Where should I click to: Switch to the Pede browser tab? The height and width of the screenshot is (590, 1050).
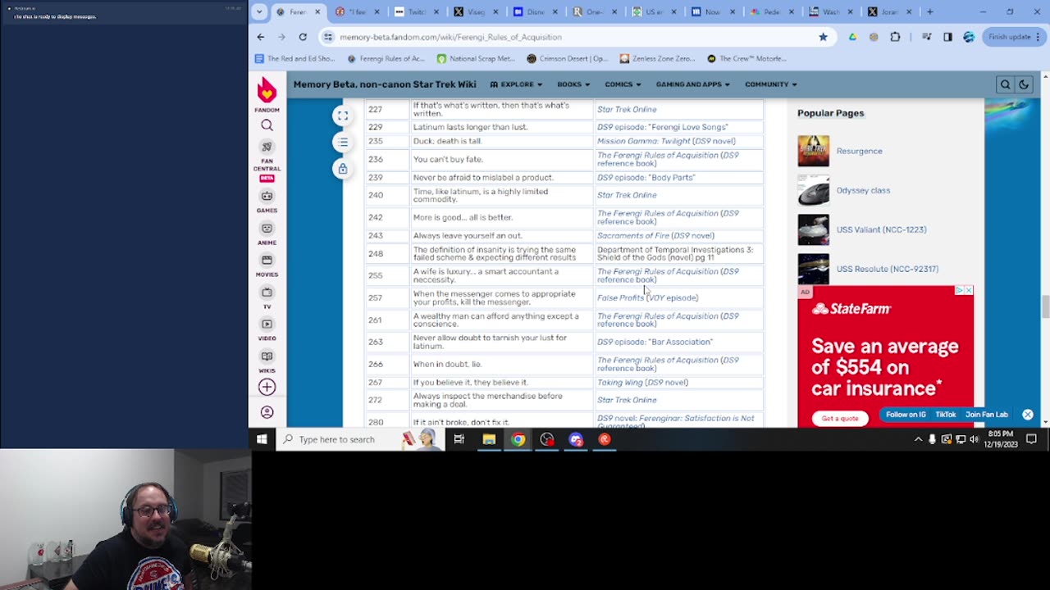(771, 11)
